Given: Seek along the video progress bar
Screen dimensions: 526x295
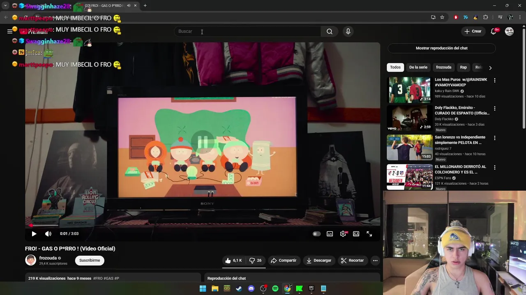Looking at the screenshot, I should pyautogui.click(x=203, y=225).
